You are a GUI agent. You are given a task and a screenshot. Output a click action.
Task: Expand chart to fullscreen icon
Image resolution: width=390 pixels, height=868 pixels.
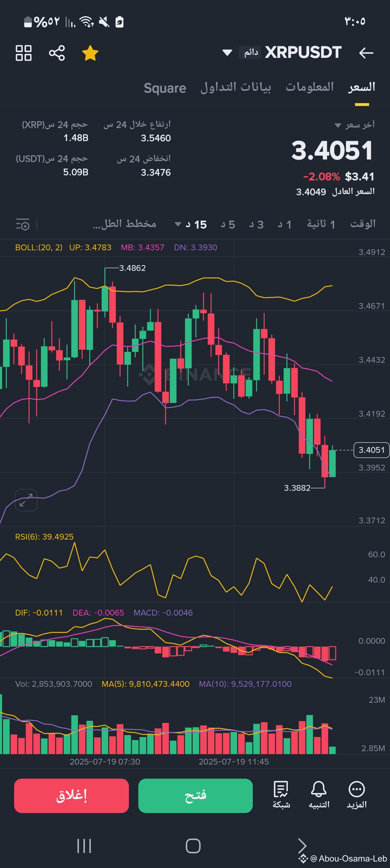pos(26,500)
